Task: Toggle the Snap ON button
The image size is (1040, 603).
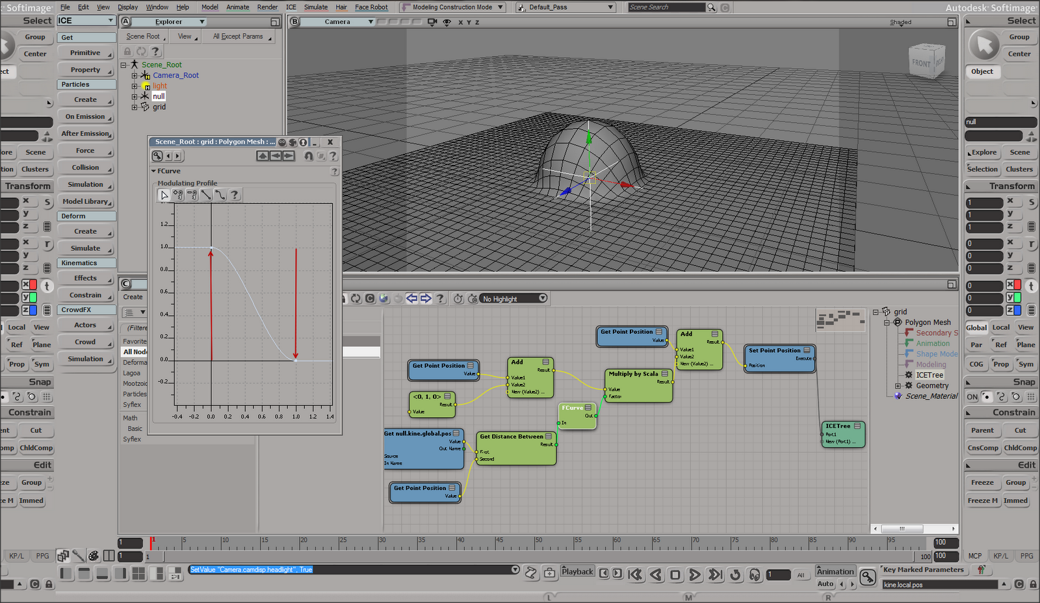Action: click(x=972, y=397)
